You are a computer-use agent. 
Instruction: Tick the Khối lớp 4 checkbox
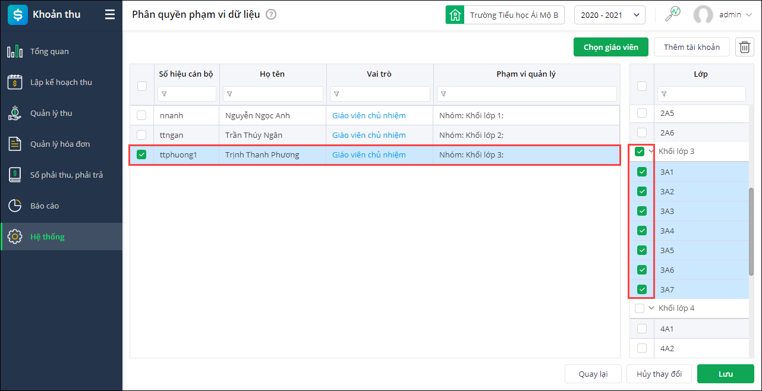pyautogui.click(x=640, y=308)
